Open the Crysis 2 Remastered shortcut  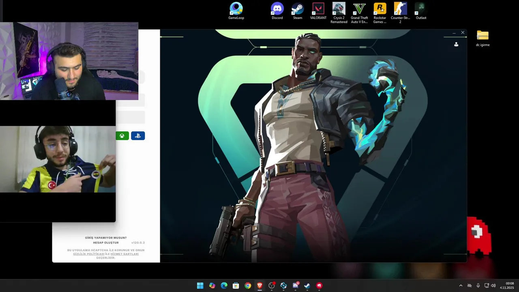point(339,13)
